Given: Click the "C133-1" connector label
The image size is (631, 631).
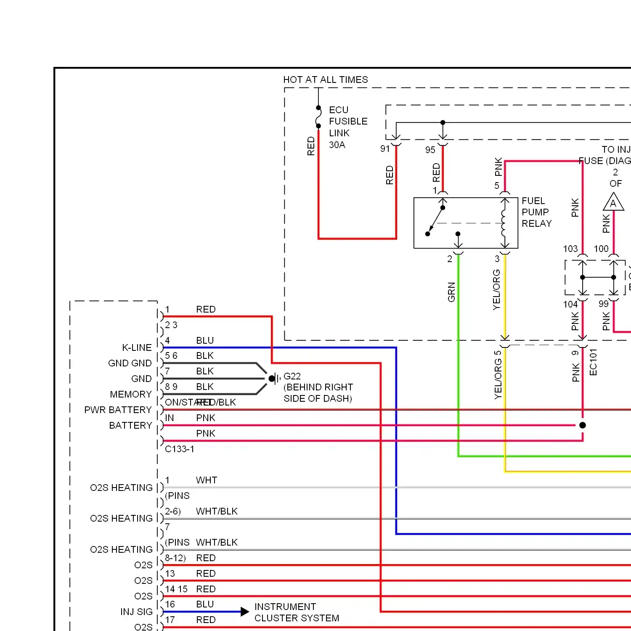Looking at the screenshot, I should [180, 449].
